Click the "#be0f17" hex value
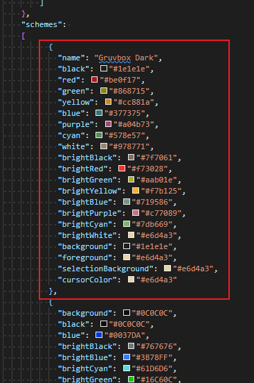Image resolution: width=254 pixels, height=383 pixels. point(120,80)
